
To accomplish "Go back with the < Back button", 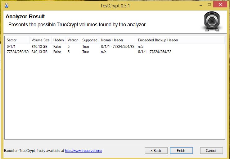I will click(156, 151).
